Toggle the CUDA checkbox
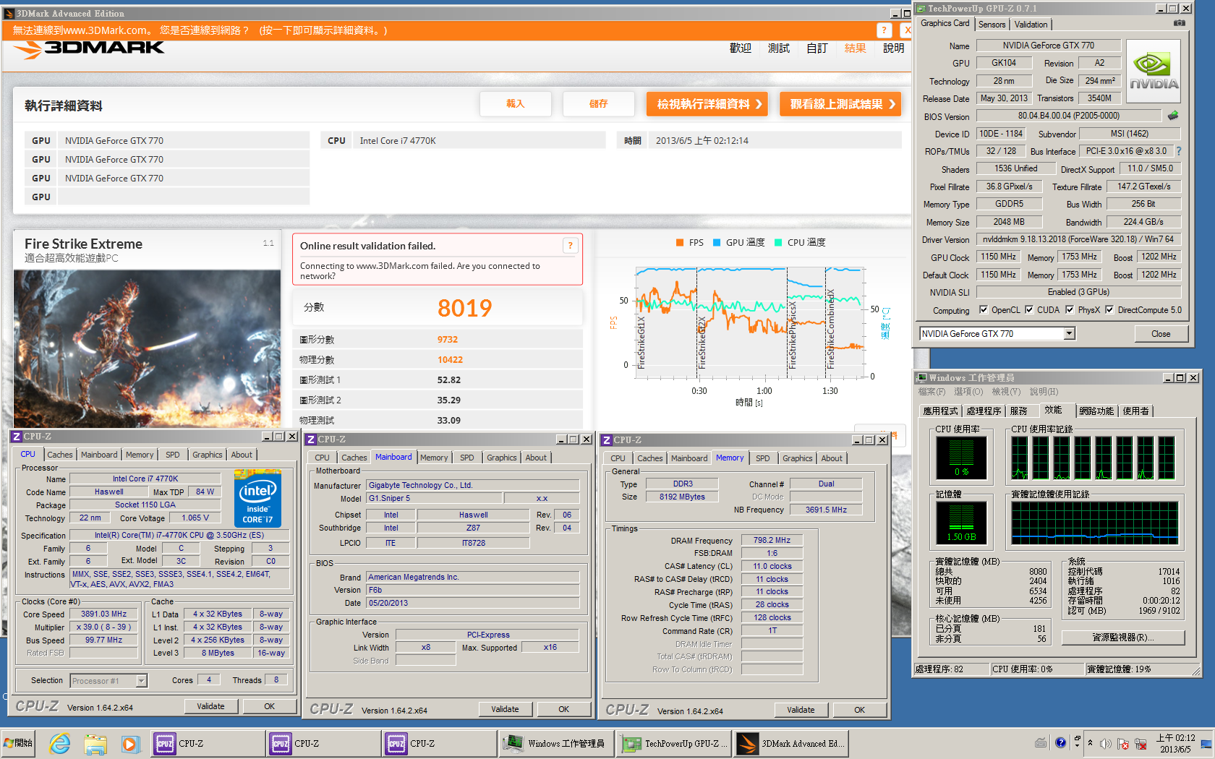 click(1029, 309)
